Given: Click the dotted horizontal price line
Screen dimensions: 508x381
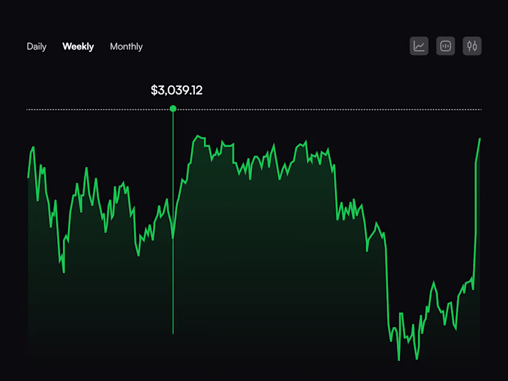Looking at the screenshot, I should click(254, 109).
